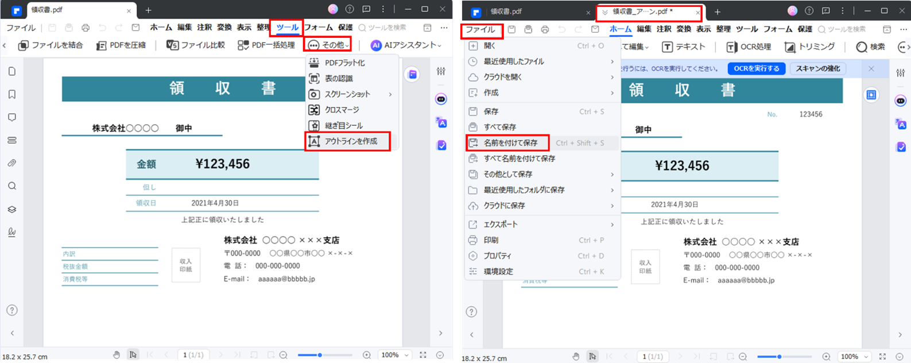Adjust the zoom slider in the right window
The width and height of the screenshot is (911, 363).
coord(784,357)
